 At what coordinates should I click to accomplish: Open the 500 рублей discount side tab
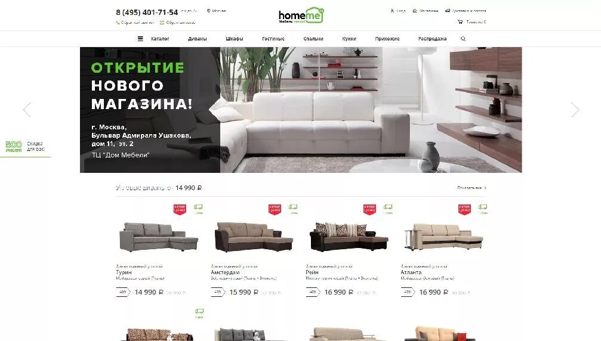[25, 147]
